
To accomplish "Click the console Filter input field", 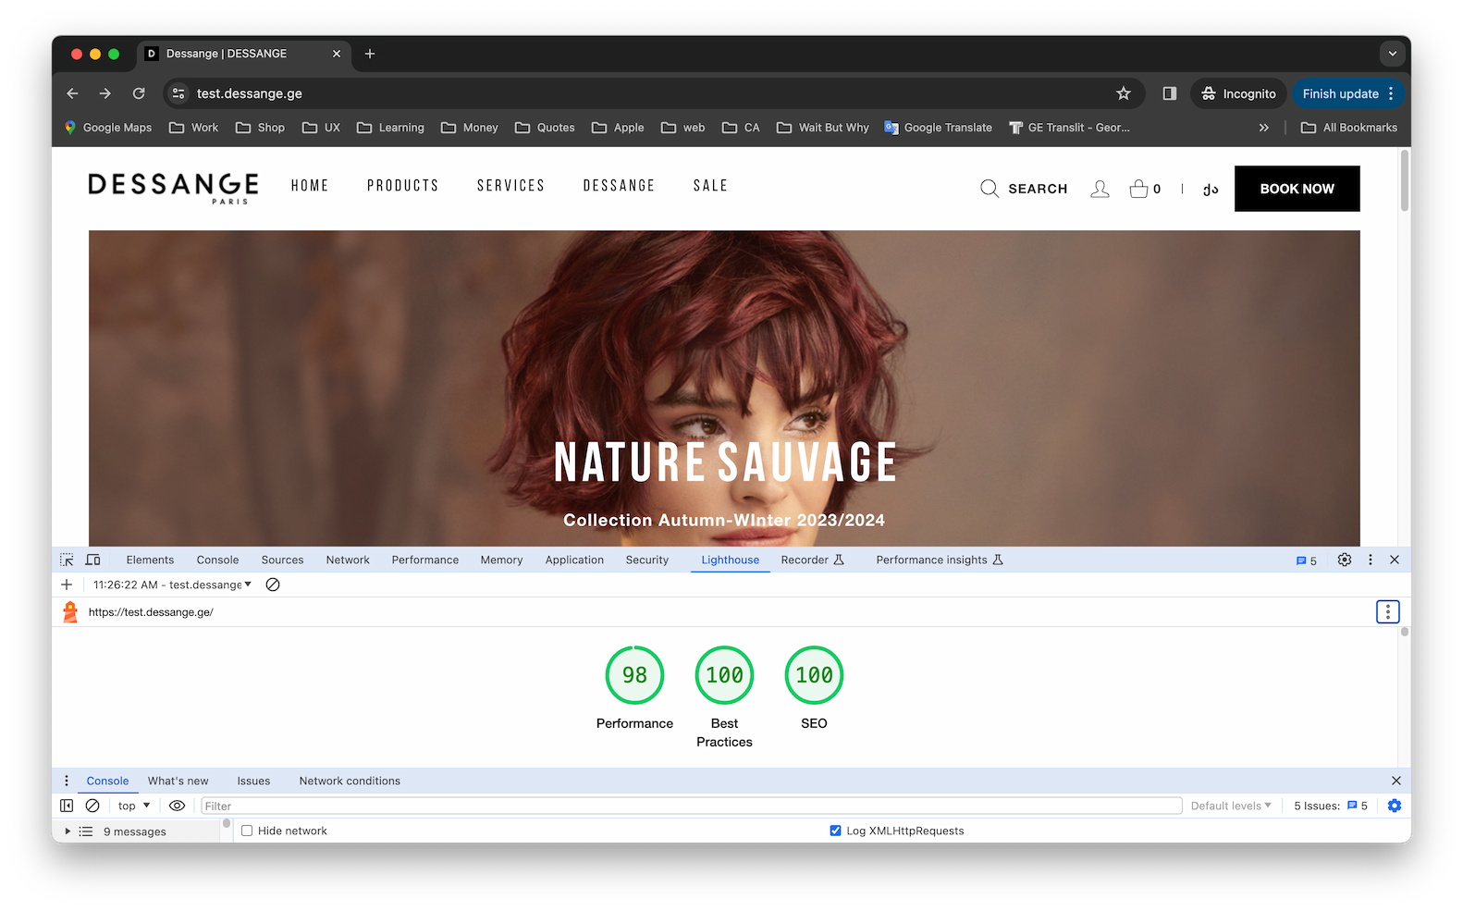I will point(692,806).
